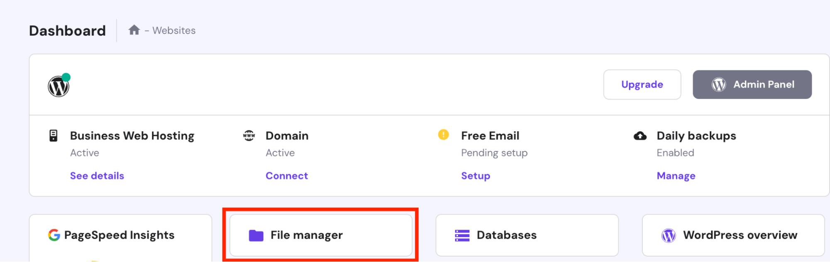Image resolution: width=830 pixels, height=262 pixels.
Task: Click the Google PageSpeed Insights icon
Action: click(54, 235)
